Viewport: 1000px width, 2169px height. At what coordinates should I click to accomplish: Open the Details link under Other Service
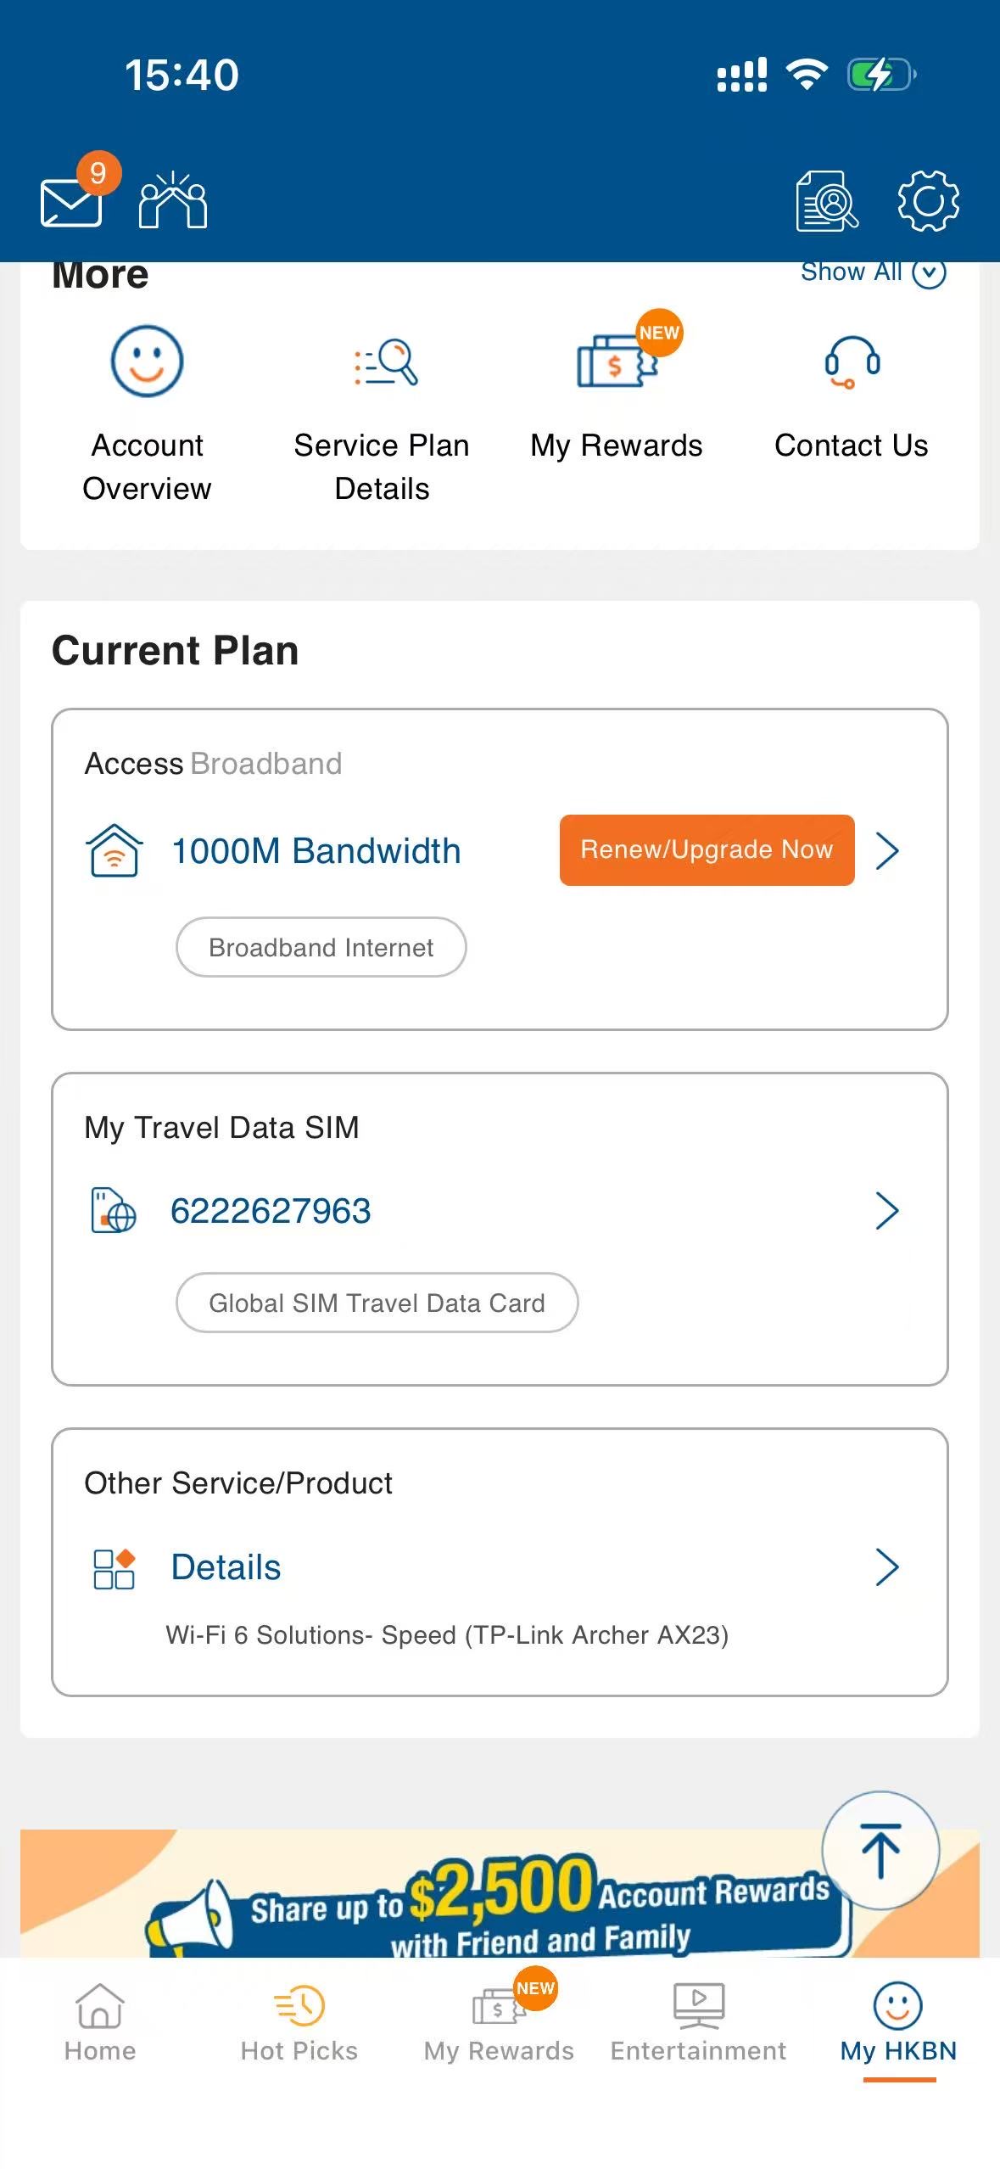tap(226, 1567)
